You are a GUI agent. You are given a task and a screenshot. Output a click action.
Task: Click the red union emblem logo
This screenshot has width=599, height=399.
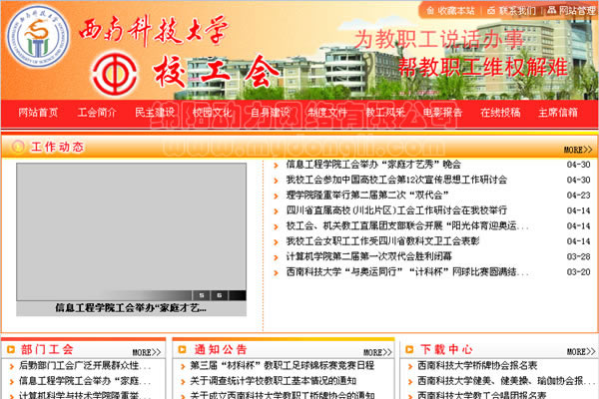115,74
